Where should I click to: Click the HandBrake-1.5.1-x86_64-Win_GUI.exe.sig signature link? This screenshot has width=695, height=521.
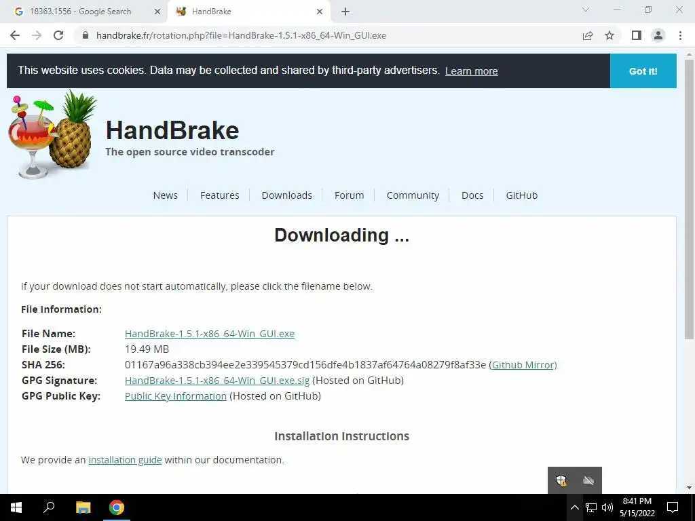[x=217, y=380]
